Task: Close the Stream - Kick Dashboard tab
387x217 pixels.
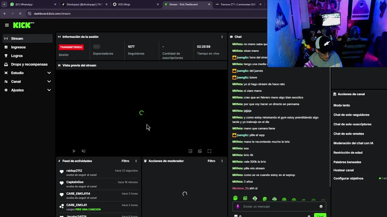Action: (x=209, y=5)
